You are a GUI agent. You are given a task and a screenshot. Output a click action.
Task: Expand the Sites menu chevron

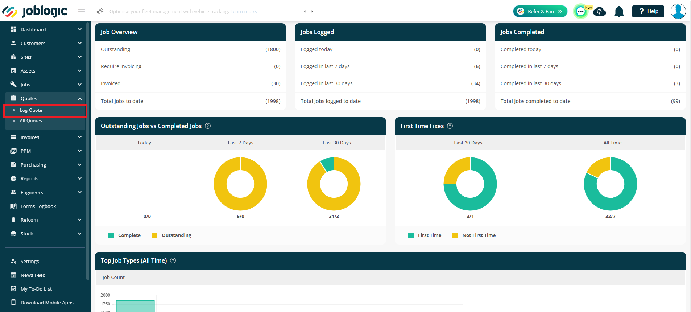pos(80,57)
